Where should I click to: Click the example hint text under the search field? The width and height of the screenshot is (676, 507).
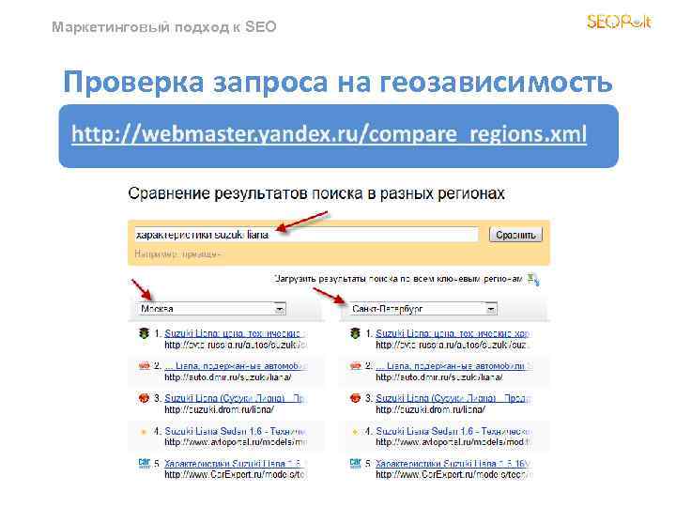pyautogui.click(x=178, y=253)
